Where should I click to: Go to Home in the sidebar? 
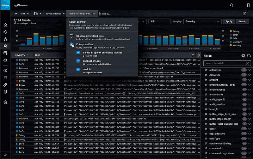pyautogui.click(x=5, y=25)
